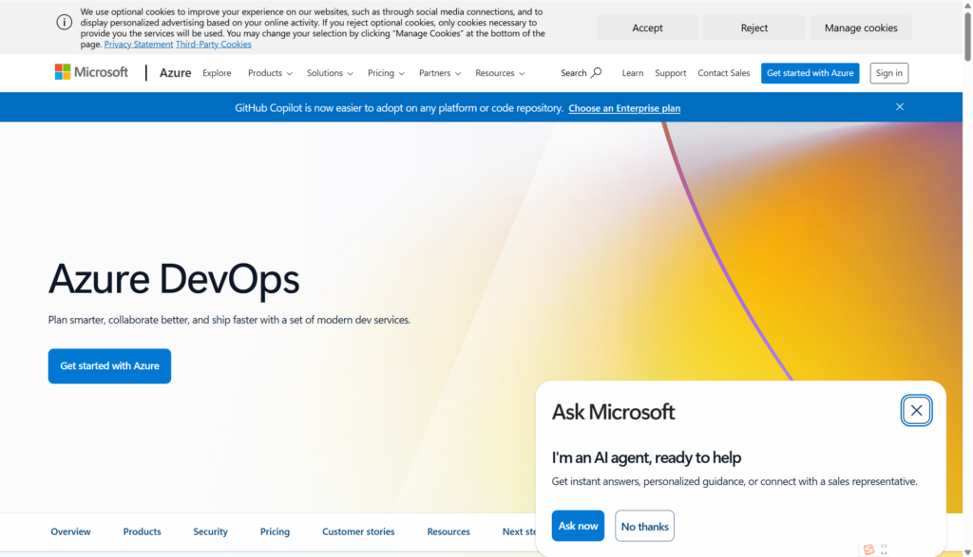Click the No thanks button

click(645, 526)
